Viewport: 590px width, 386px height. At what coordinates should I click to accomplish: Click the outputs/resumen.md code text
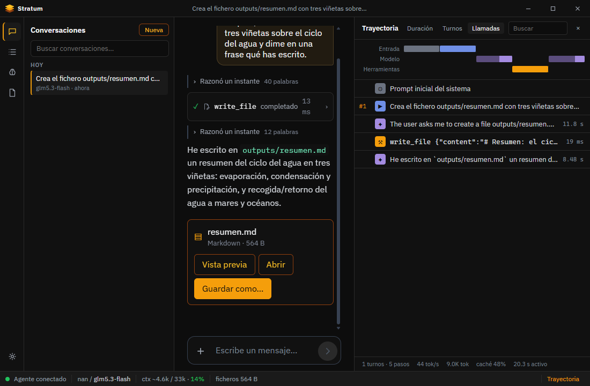(x=284, y=150)
